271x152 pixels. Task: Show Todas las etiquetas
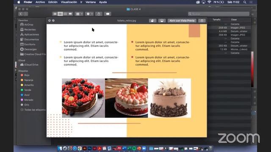click(33, 110)
